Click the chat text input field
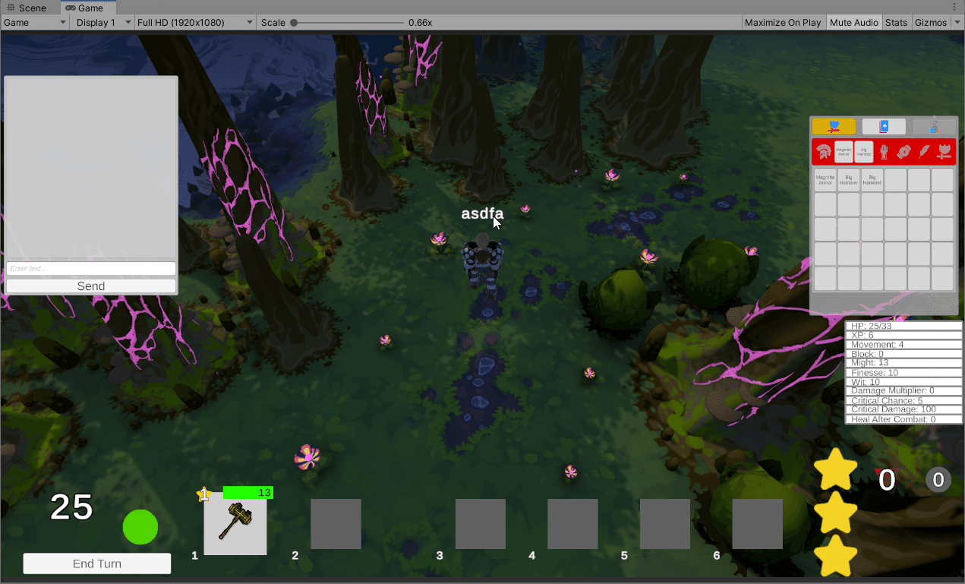965x584 pixels. [91, 269]
